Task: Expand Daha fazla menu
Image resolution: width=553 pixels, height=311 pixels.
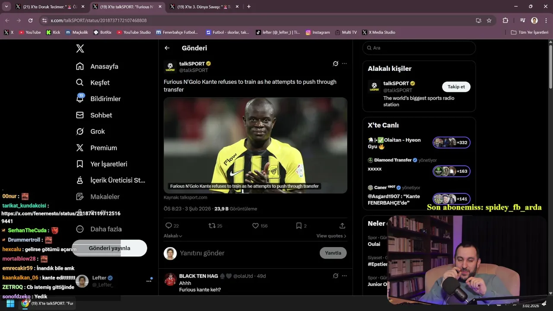Action: point(99,229)
